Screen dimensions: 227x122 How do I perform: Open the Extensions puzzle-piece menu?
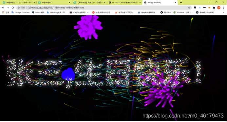click(214, 8)
